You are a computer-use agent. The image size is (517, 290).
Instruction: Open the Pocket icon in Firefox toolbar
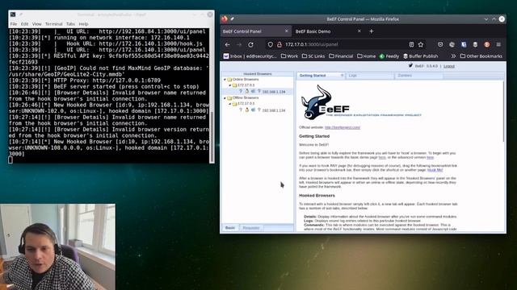[x=440, y=44]
